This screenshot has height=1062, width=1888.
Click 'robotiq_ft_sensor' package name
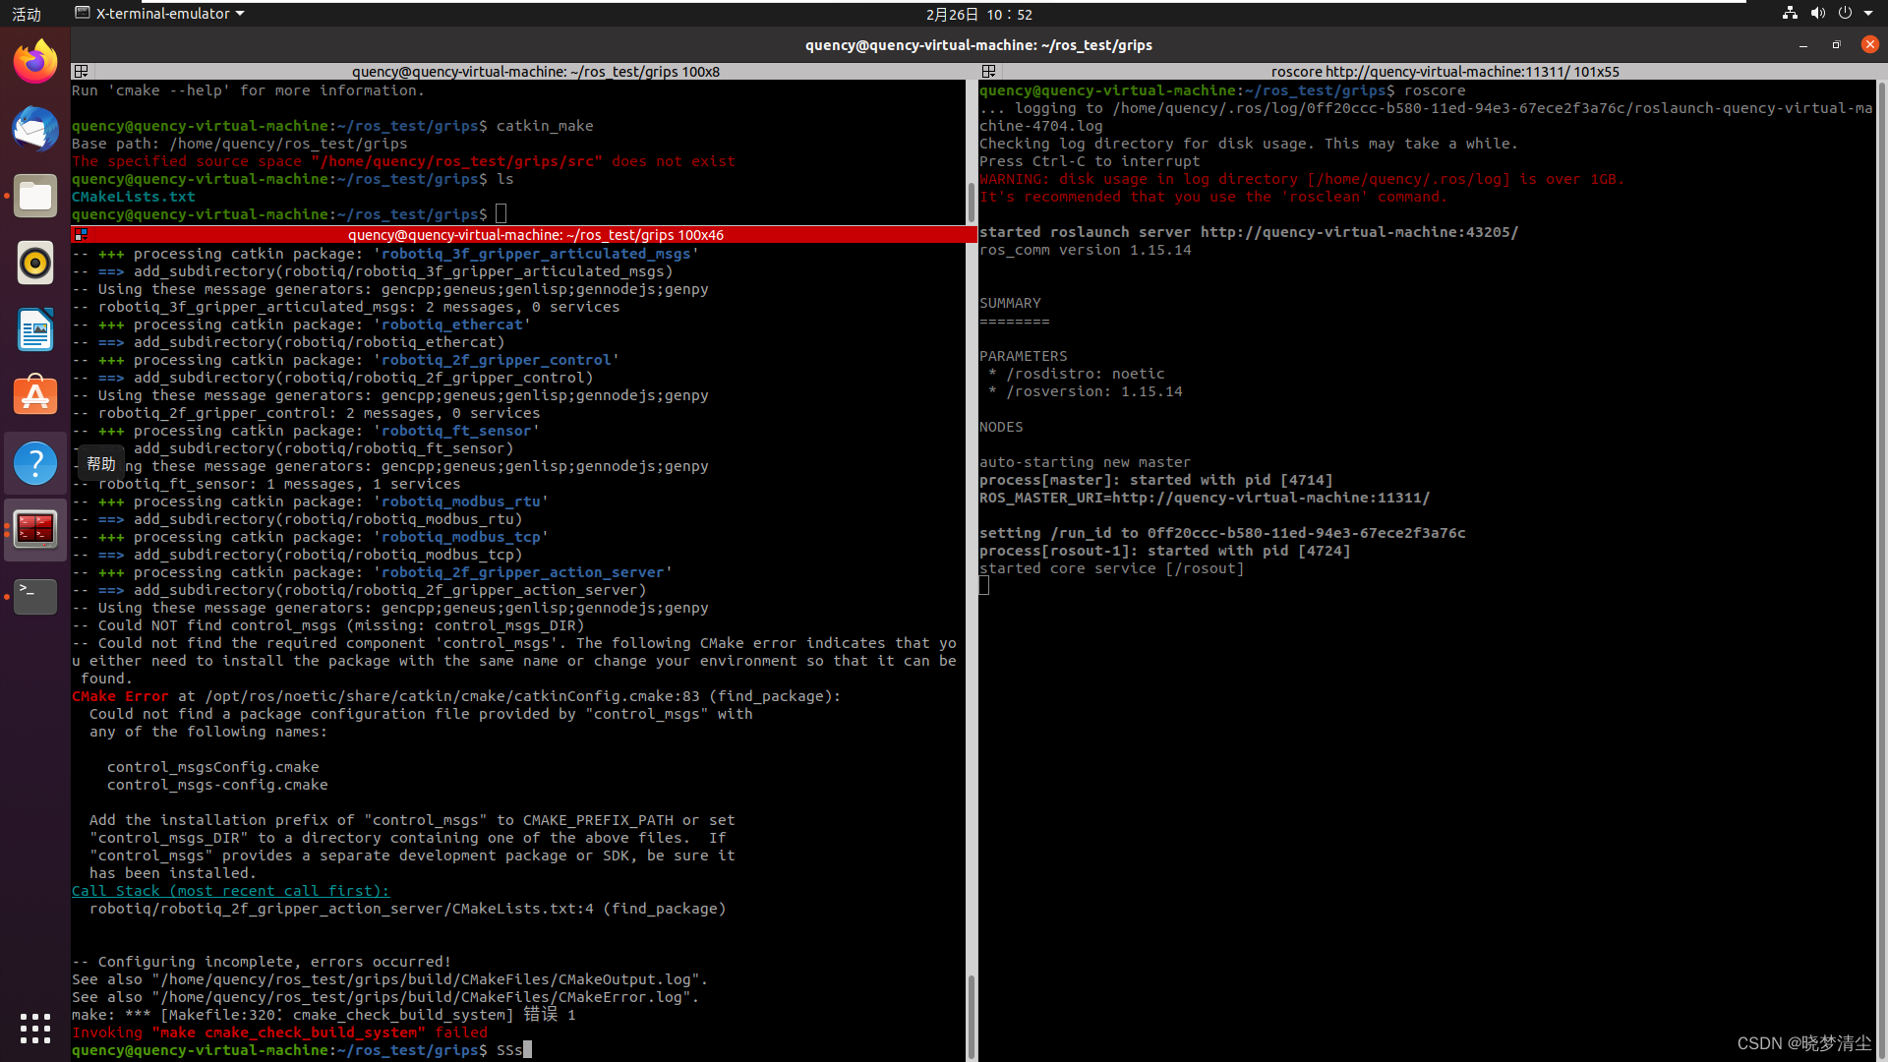(x=456, y=431)
